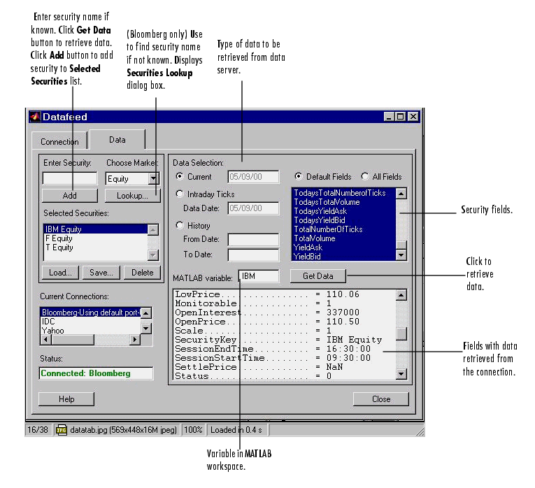
Task: Select the Intraday Ticks radio button
Action: pos(180,194)
